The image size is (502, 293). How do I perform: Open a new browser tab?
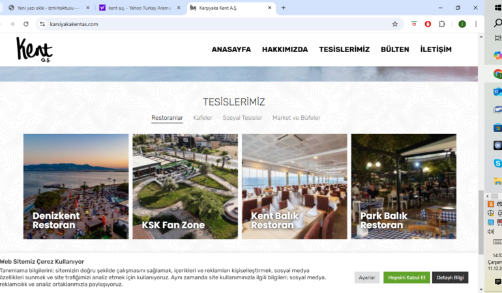click(284, 8)
